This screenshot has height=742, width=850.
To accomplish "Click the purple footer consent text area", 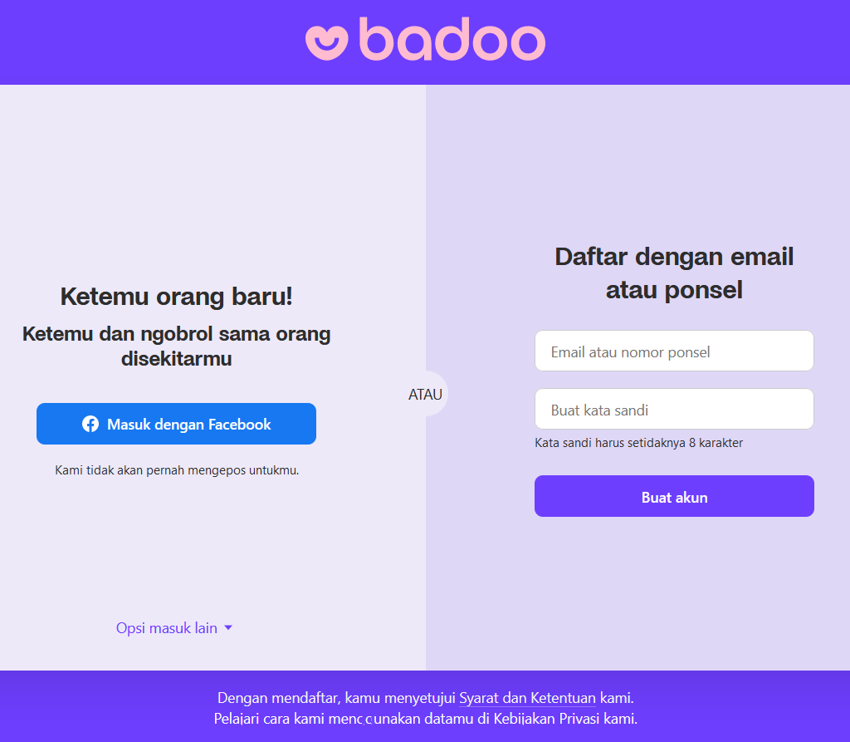I will 425,708.
